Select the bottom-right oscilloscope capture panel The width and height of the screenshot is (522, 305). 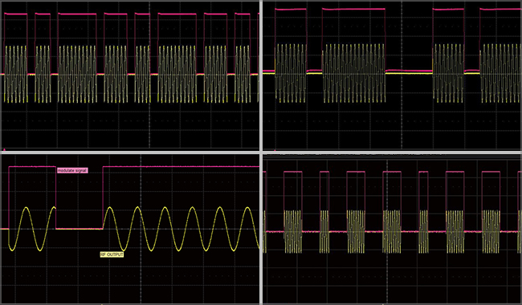392,229
